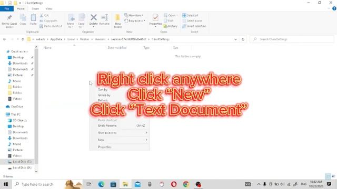Click the Search ClientSettings box
337x189 pixels.
[x=292, y=39]
